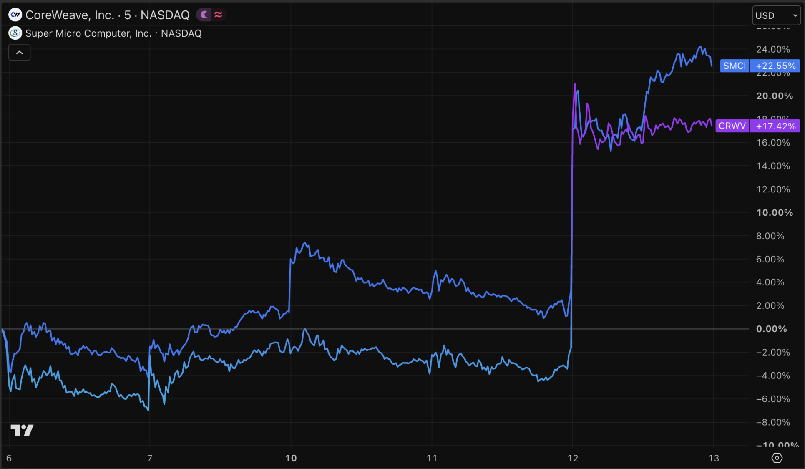This screenshot has width=805, height=469.
Task: Open the USD currency dropdown
Action: tap(776, 15)
